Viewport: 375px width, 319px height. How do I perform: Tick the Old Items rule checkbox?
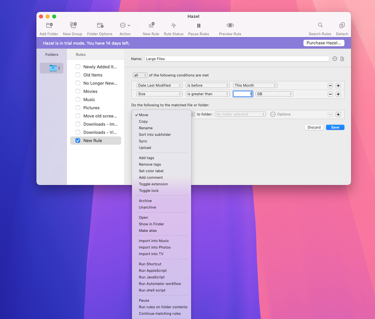78,75
